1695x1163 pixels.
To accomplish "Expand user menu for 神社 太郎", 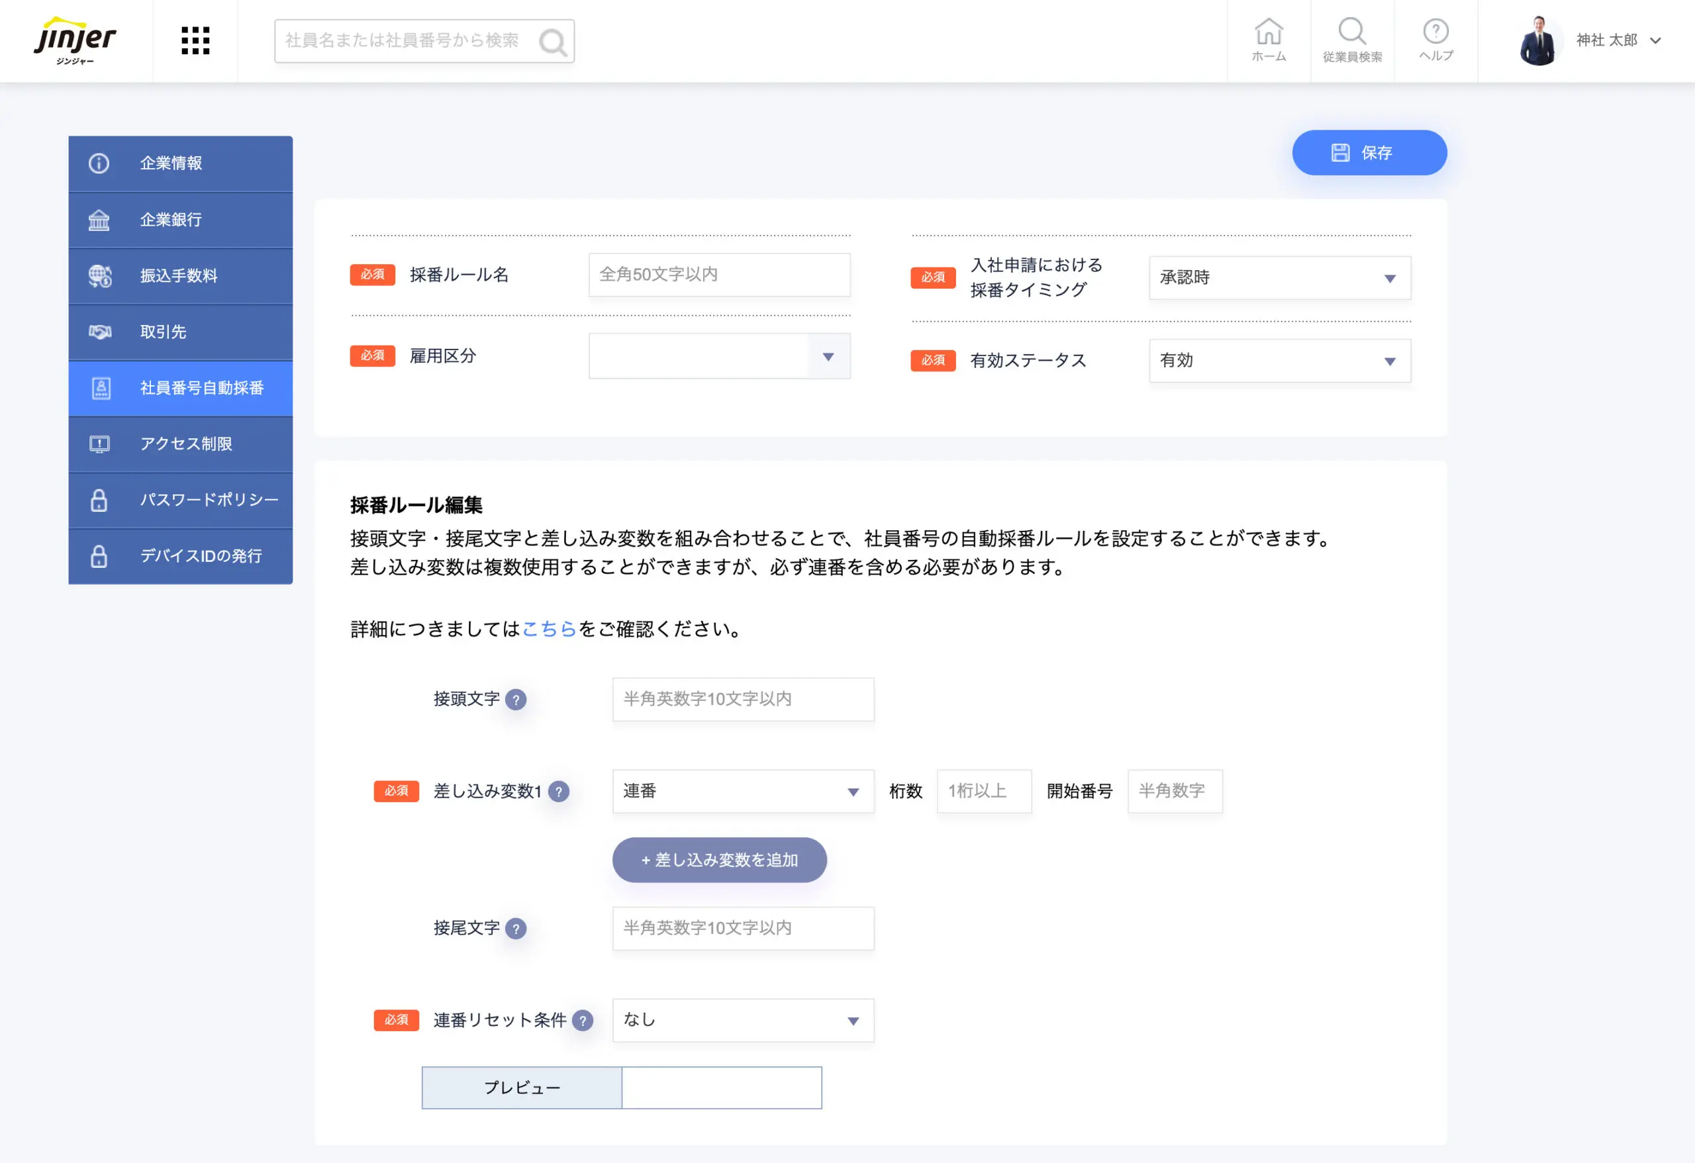I will pos(1617,41).
